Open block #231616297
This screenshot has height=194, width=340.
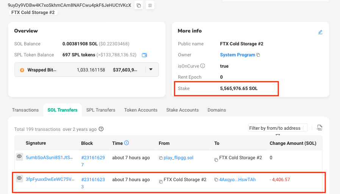(x=93, y=161)
